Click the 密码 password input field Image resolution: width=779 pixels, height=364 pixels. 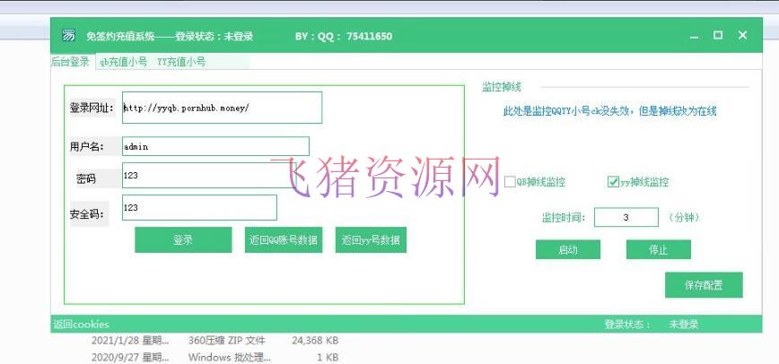coord(208,176)
